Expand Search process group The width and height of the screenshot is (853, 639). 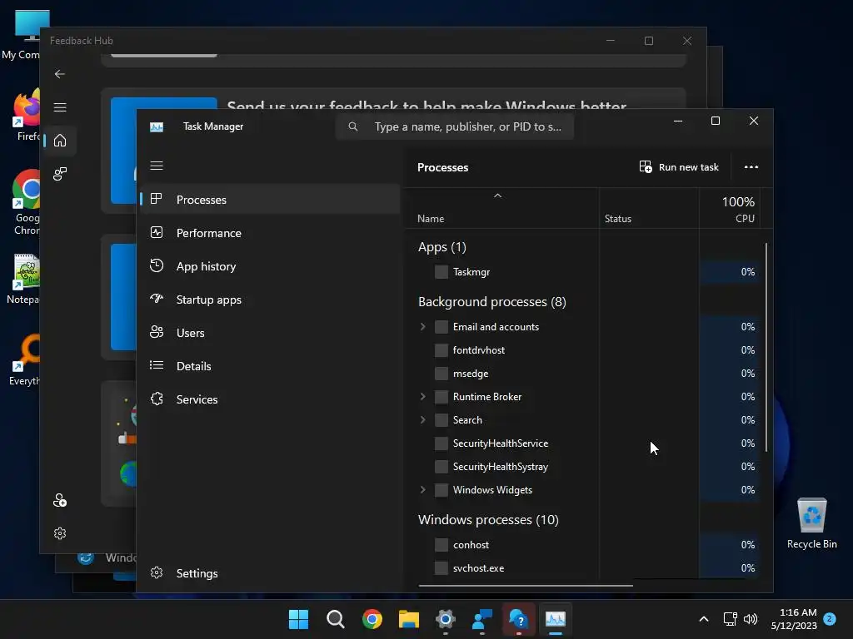[x=422, y=420]
